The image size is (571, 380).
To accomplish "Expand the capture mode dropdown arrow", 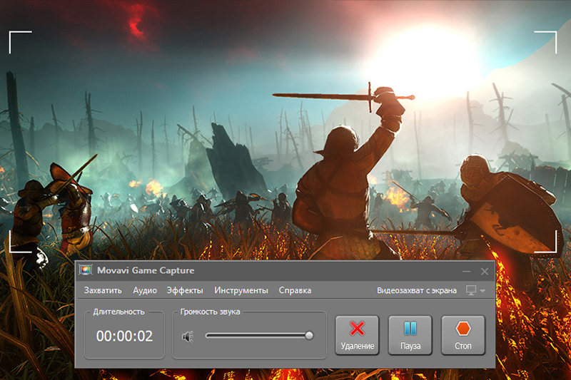I will coord(483,291).
